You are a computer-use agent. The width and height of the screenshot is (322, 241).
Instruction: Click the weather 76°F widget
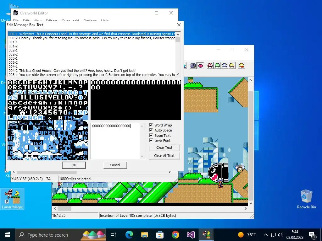[247, 235]
